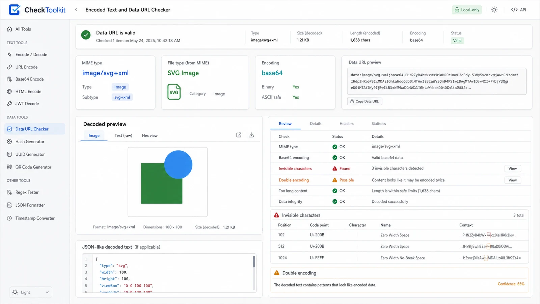Open the Text (raw) preview tab
Viewport: 540px width, 304px height.
coord(123,135)
